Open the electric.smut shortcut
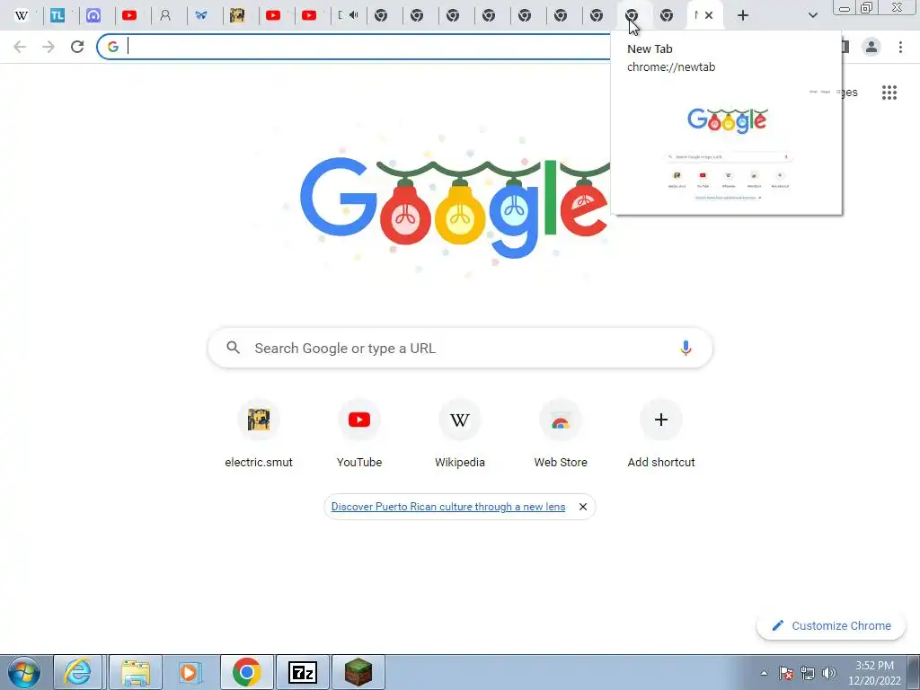This screenshot has height=690, width=920. [259, 434]
